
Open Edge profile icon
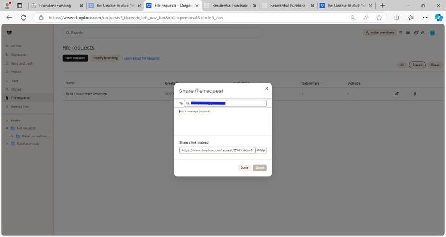[7, 6]
